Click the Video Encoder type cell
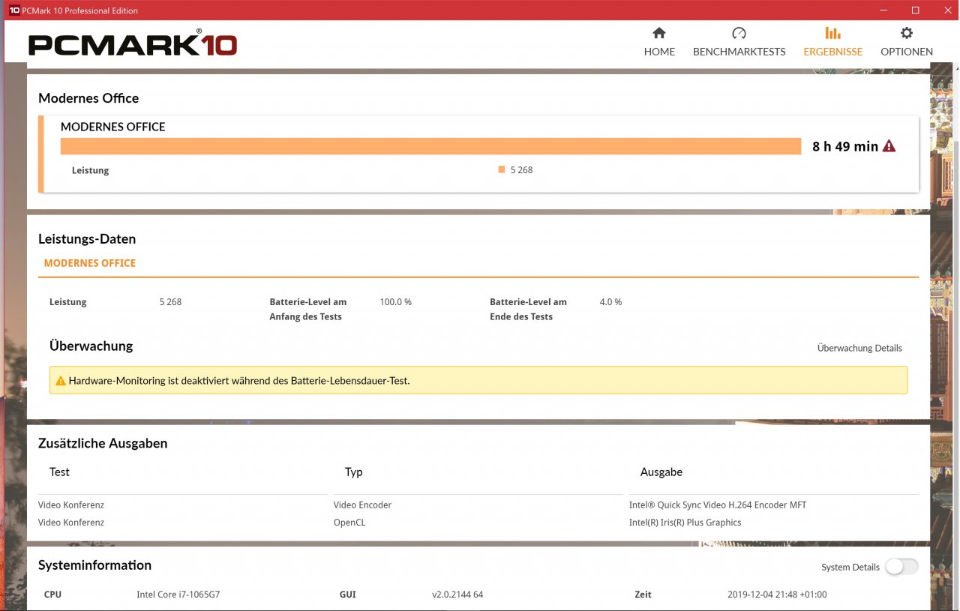 [362, 505]
